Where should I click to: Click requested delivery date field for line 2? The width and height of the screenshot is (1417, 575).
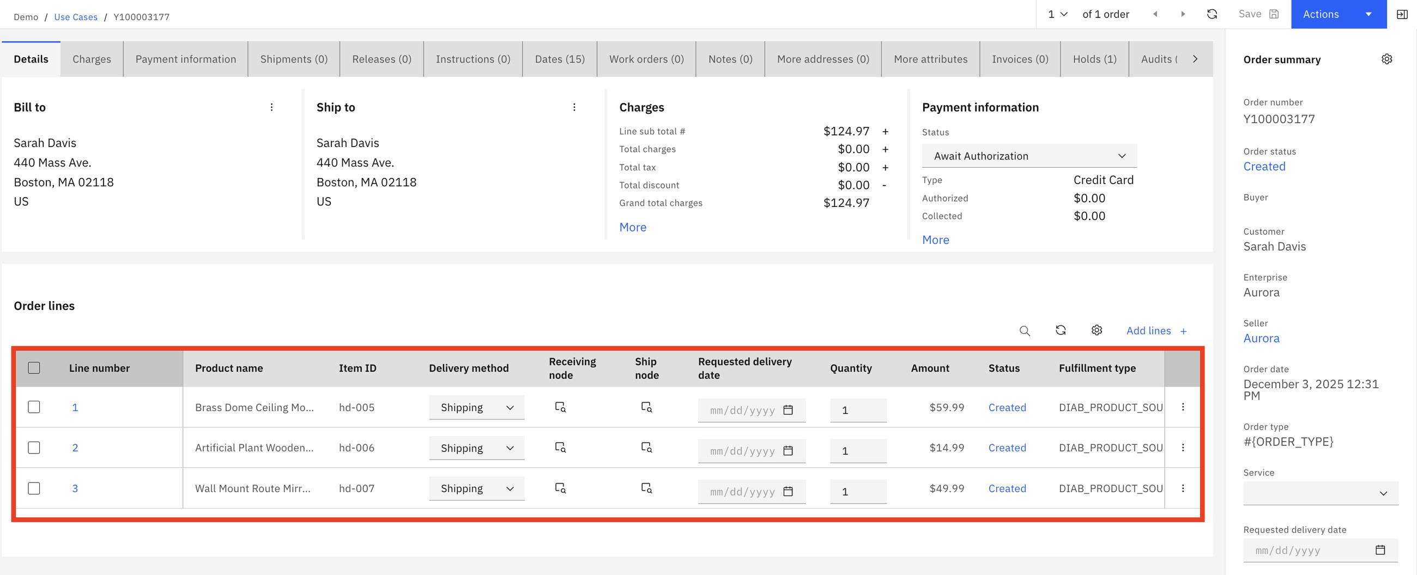coord(752,451)
